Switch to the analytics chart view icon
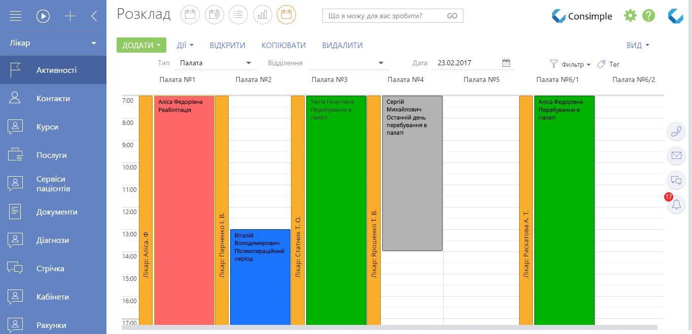The width and height of the screenshot is (692, 334). 262,15
